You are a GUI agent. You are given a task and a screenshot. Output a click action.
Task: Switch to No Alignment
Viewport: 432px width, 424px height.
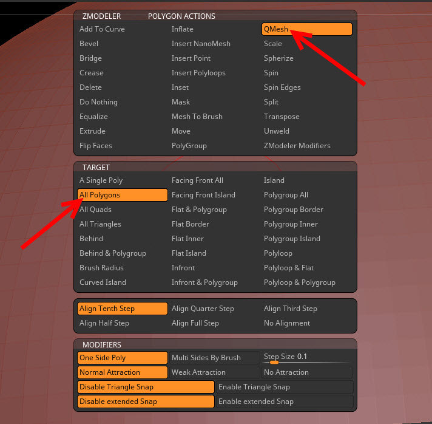[287, 323]
